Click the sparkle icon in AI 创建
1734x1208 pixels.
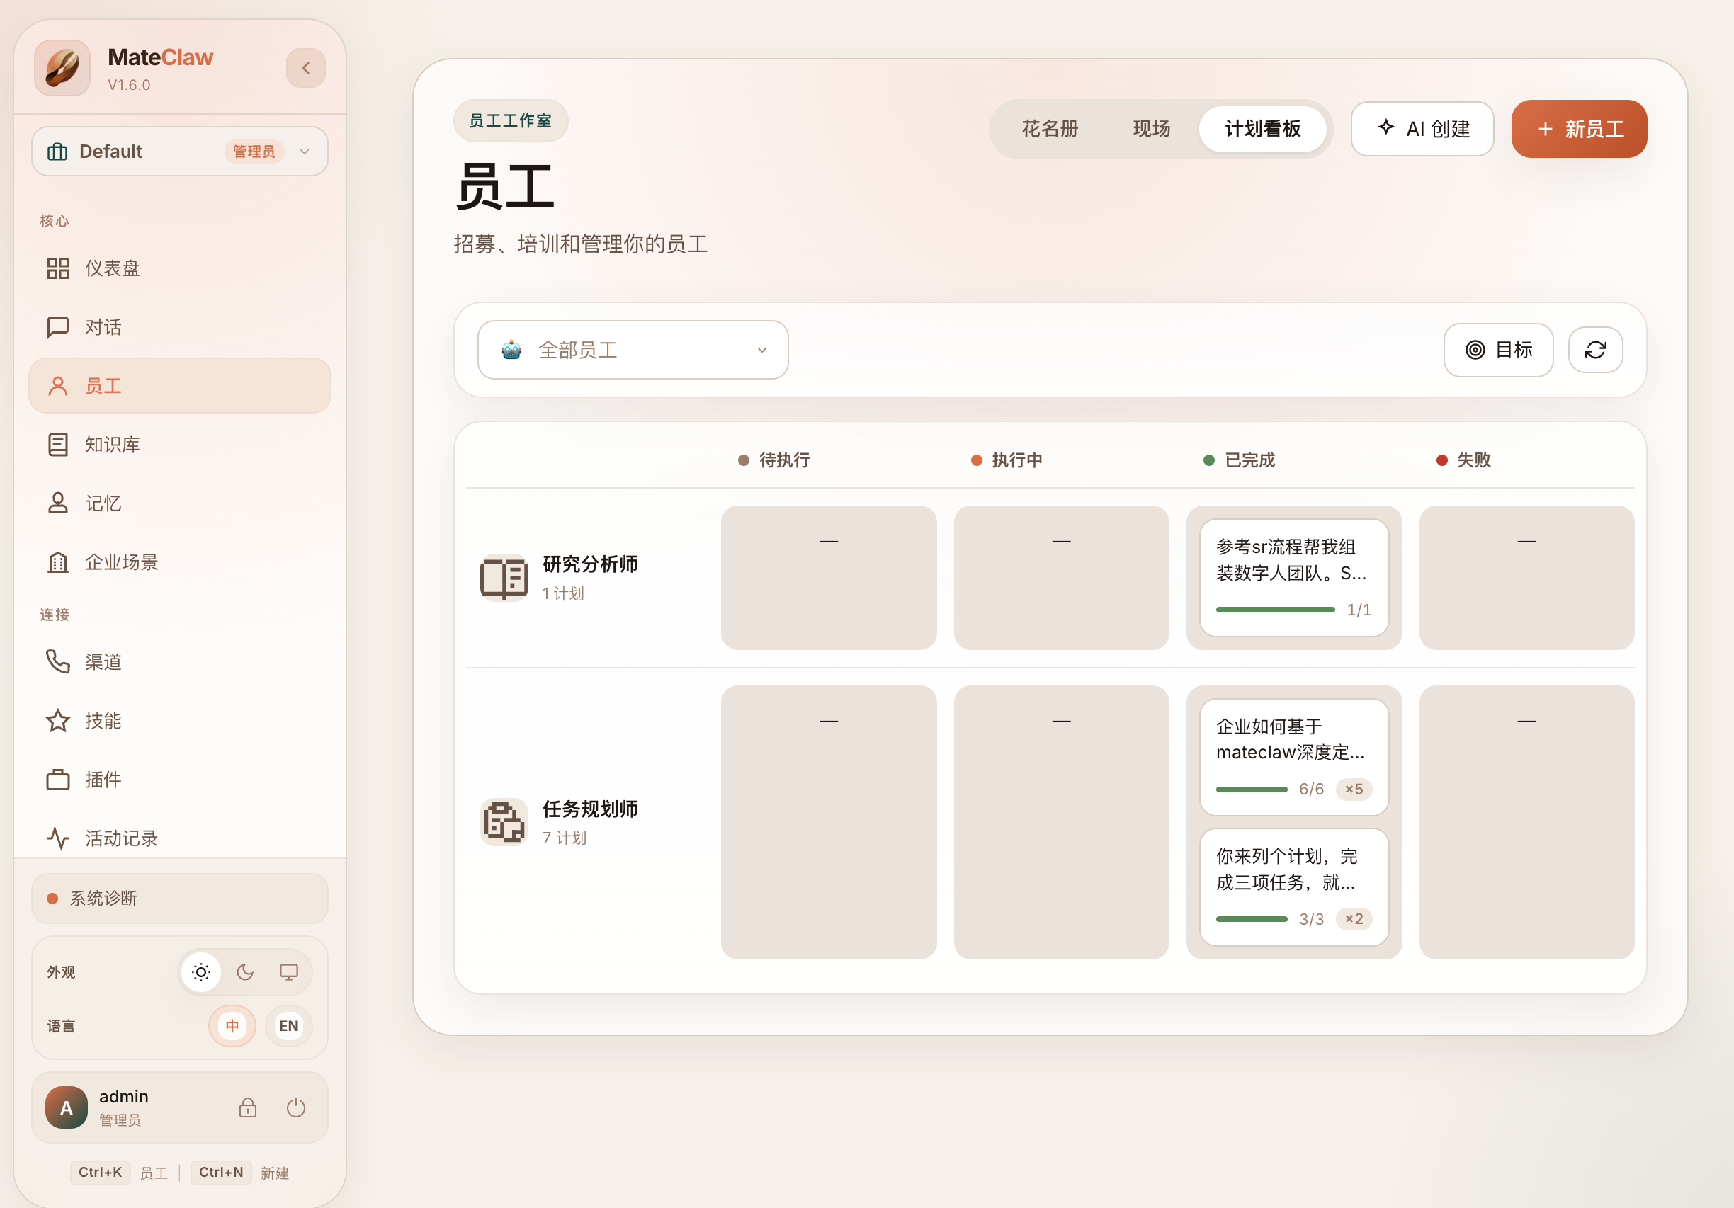pos(1385,127)
